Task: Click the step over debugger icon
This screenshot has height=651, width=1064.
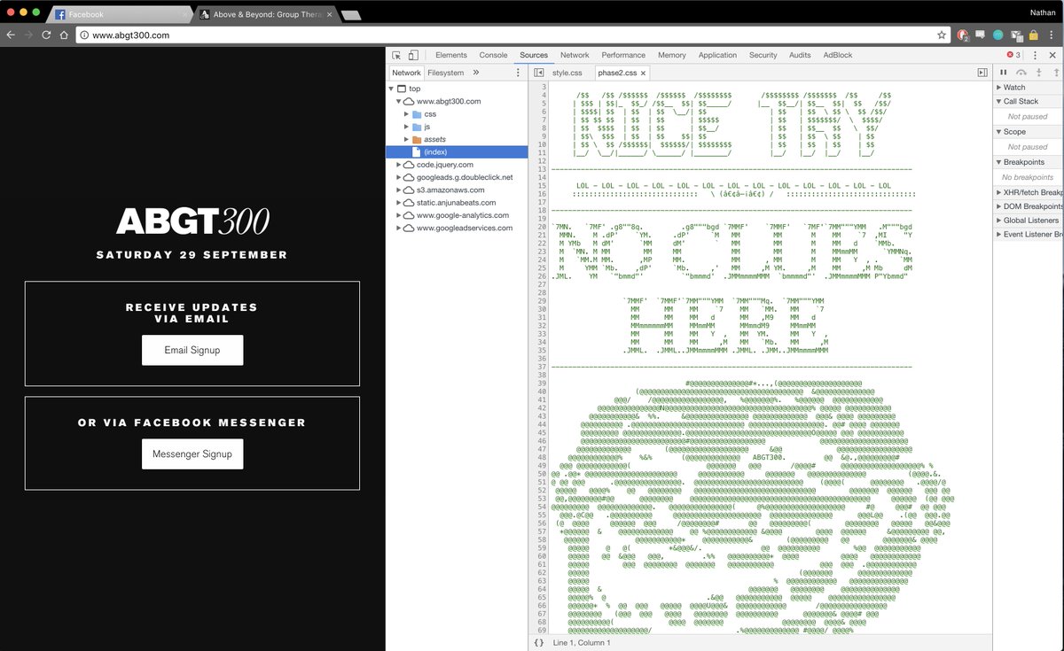Action: [1021, 73]
